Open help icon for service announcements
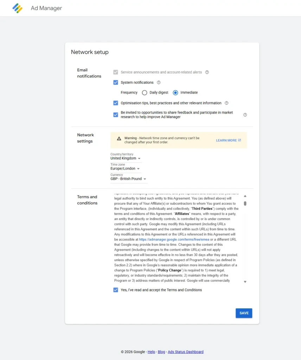The height and width of the screenshot is (360, 301). point(207,72)
